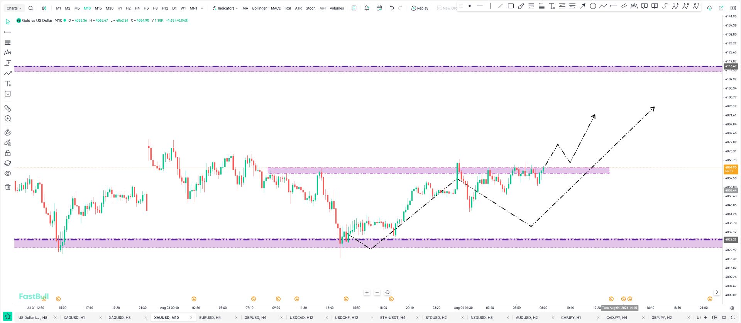Switch to the EURUSD, H4 tab
Screen dimensions: 741x323
(210, 318)
